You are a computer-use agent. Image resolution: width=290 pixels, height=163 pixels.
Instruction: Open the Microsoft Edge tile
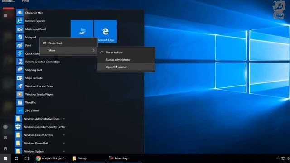[x=106, y=31]
